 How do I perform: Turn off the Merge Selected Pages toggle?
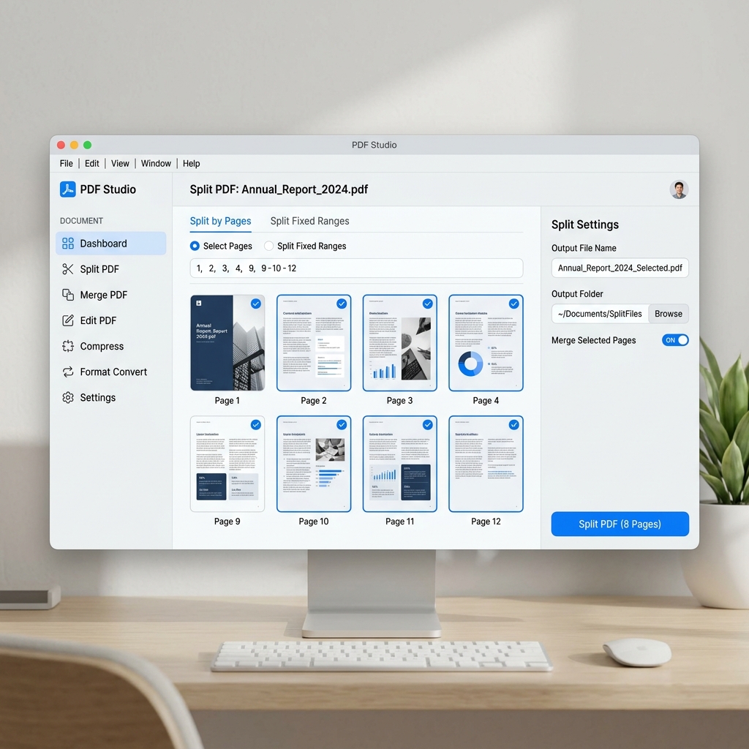coord(675,340)
